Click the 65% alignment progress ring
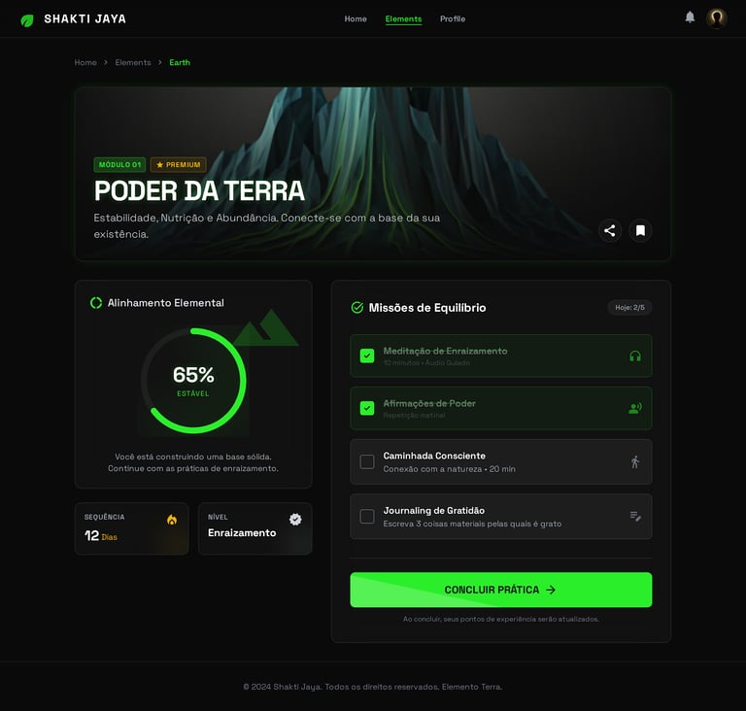Viewport: 746px width, 711px height. tap(193, 380)
